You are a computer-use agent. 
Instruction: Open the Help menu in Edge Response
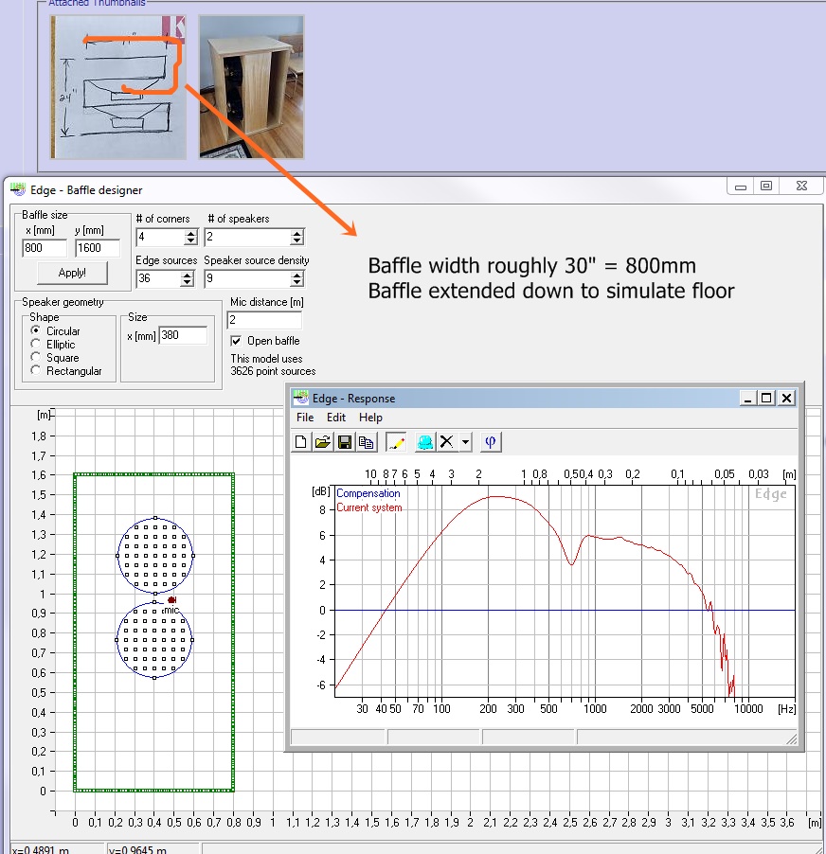[x=370, y=418]
